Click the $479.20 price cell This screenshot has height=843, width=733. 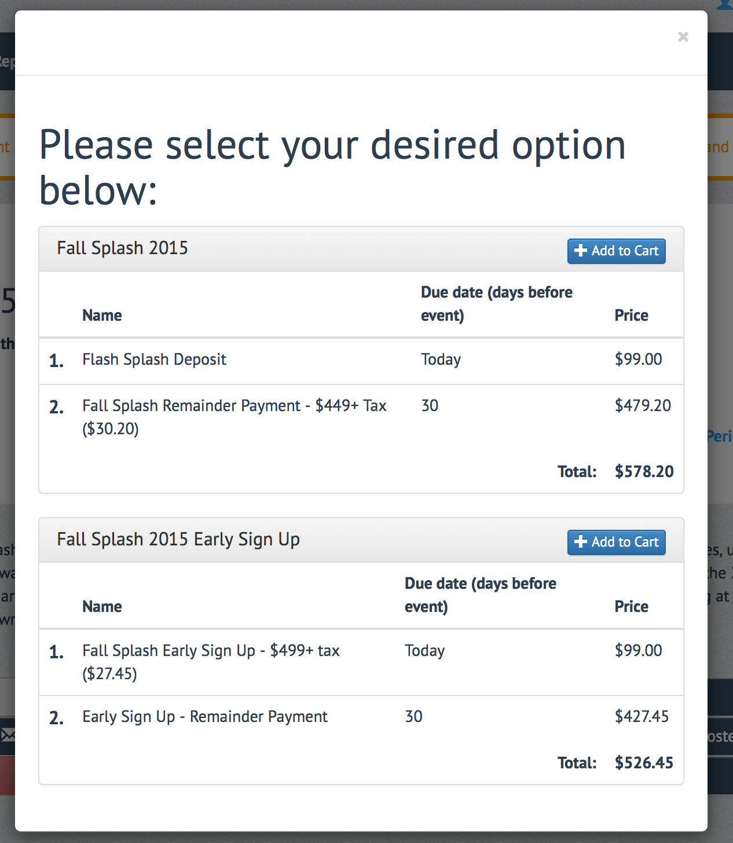click(643, 405)
